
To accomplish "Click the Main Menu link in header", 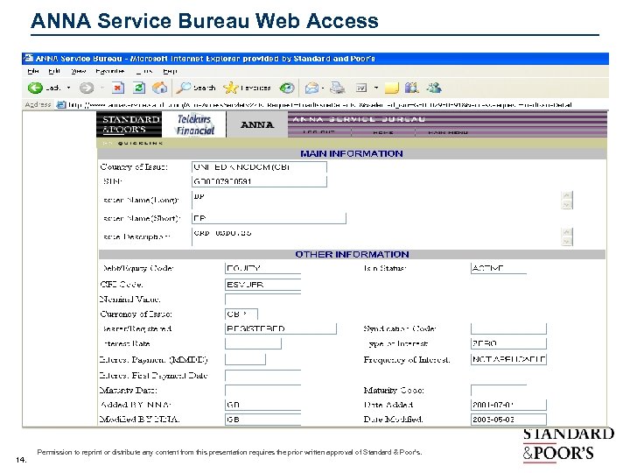I will (x=448, y=132).
